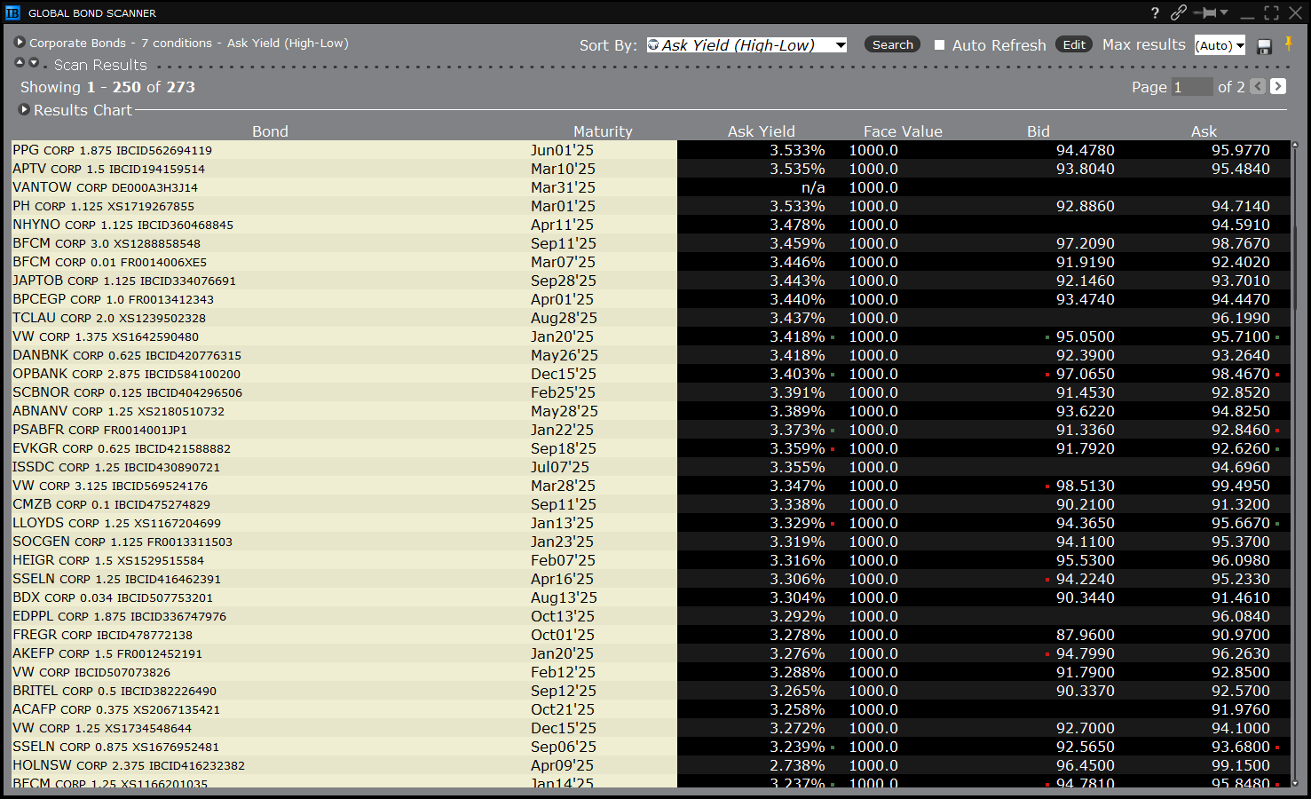This screenshot has width=1311, height=799.
Task: Select the ISSDC CORP 1.25 bond row
Action: pyautogui.click(x=651, y=467)
